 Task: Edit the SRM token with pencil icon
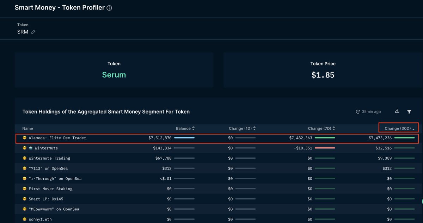coord(33,32)
